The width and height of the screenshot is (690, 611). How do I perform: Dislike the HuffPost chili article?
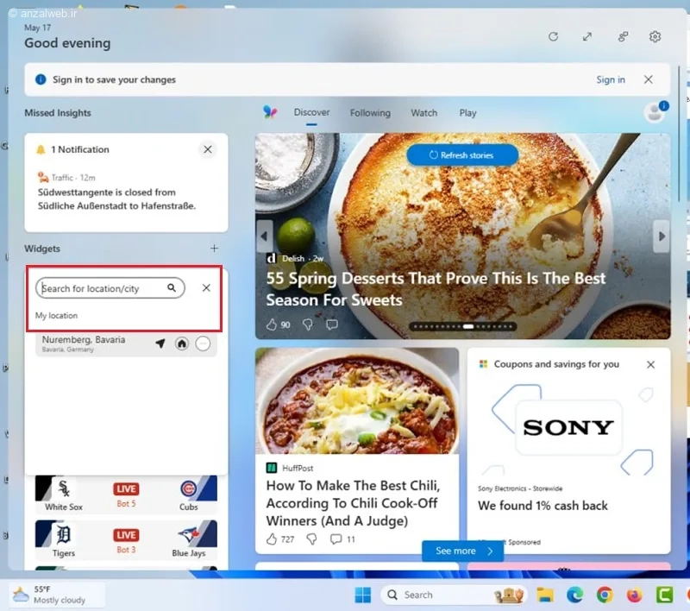point(311,539)
